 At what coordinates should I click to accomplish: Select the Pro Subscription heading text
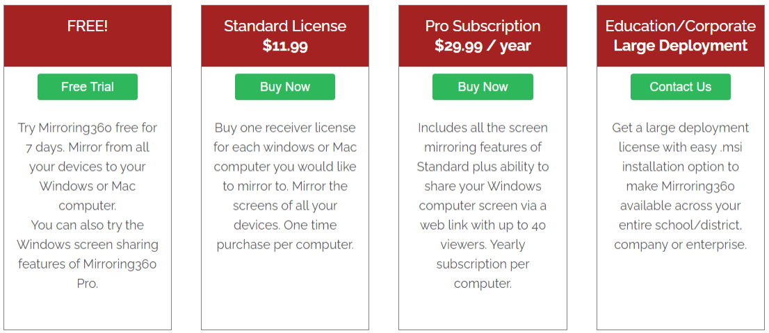coord(483,26)
